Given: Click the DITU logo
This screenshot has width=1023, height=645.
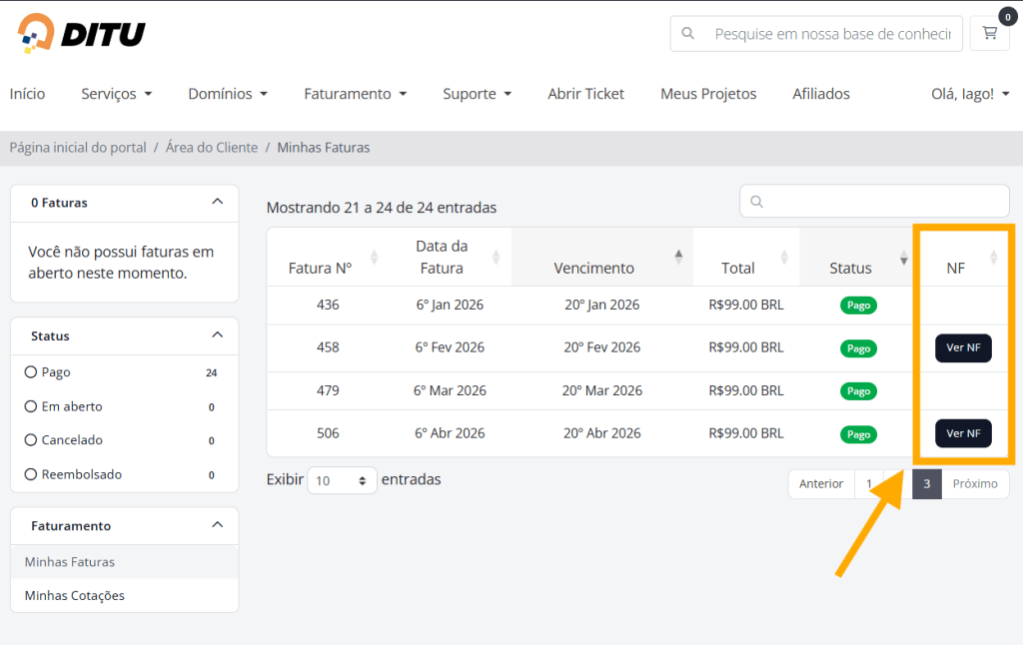Looking at the screenshot, I should coord(82,33).
